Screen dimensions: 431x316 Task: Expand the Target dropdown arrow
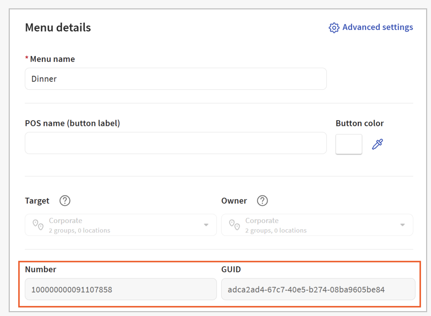point(206,225)
